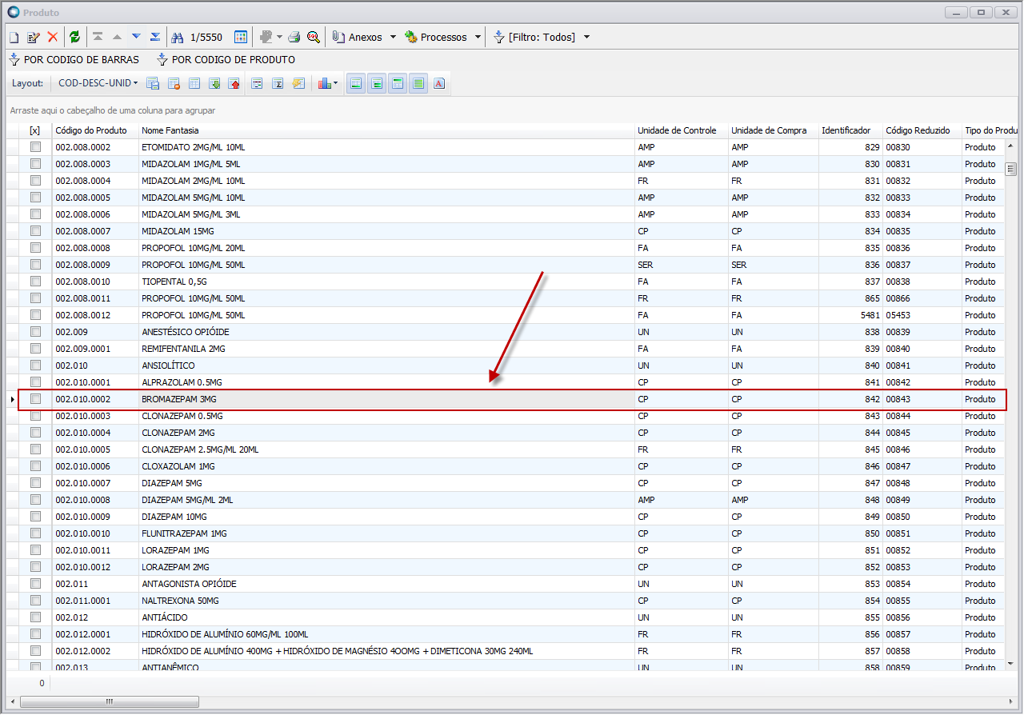Filter POR CODIGO DE PRODUTO

click(226, 60)
